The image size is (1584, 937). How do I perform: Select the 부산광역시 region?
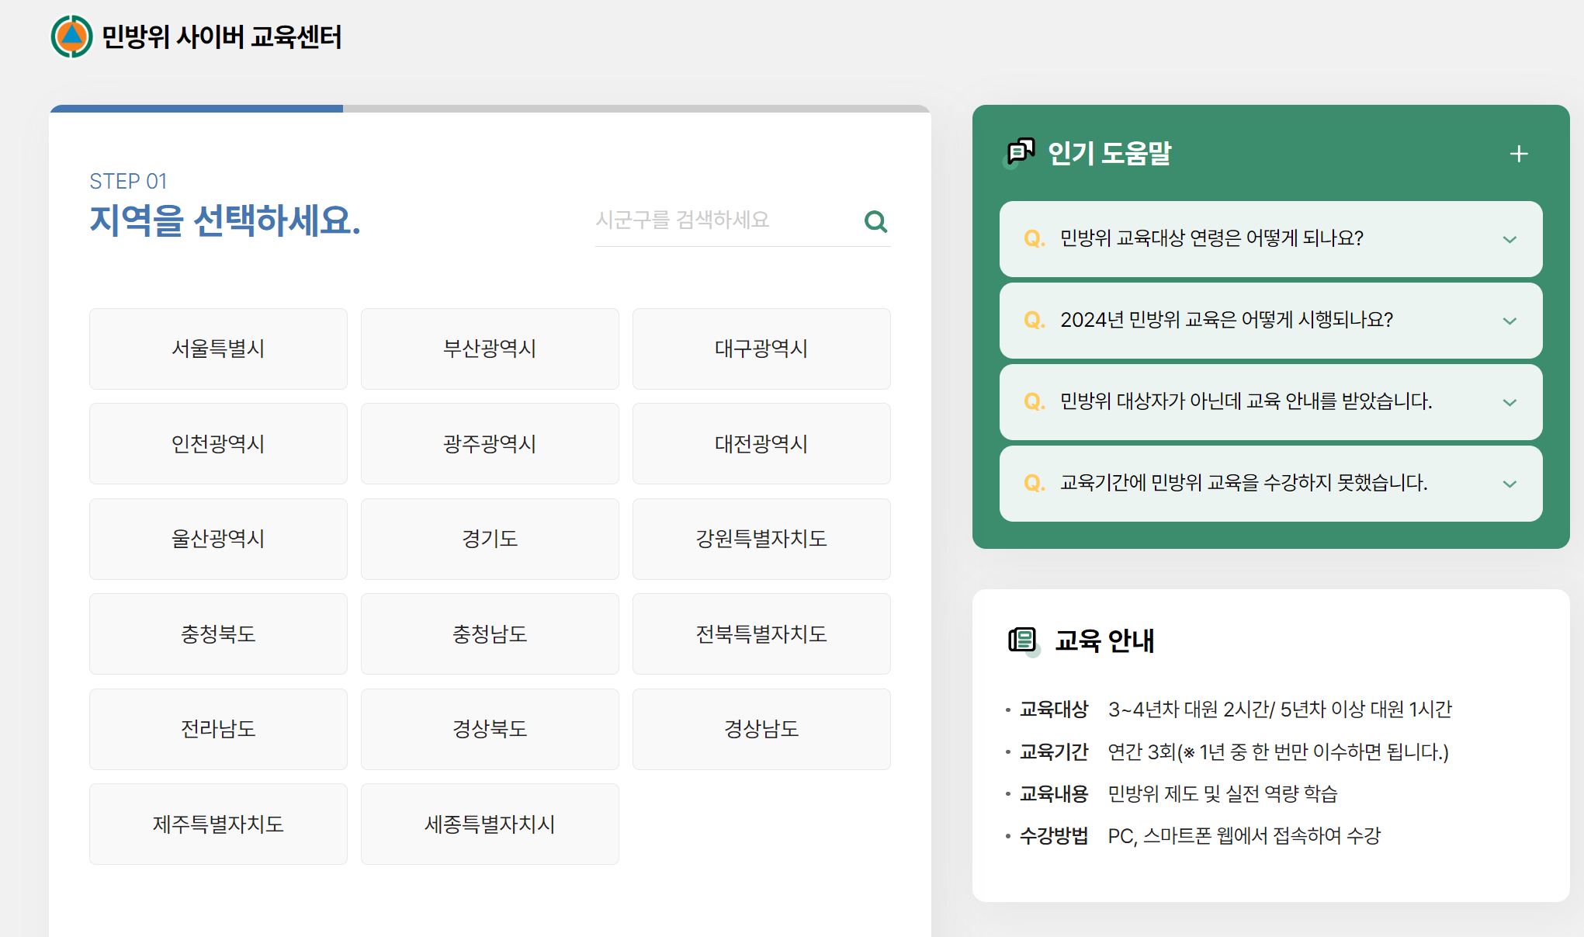point(489,349)
